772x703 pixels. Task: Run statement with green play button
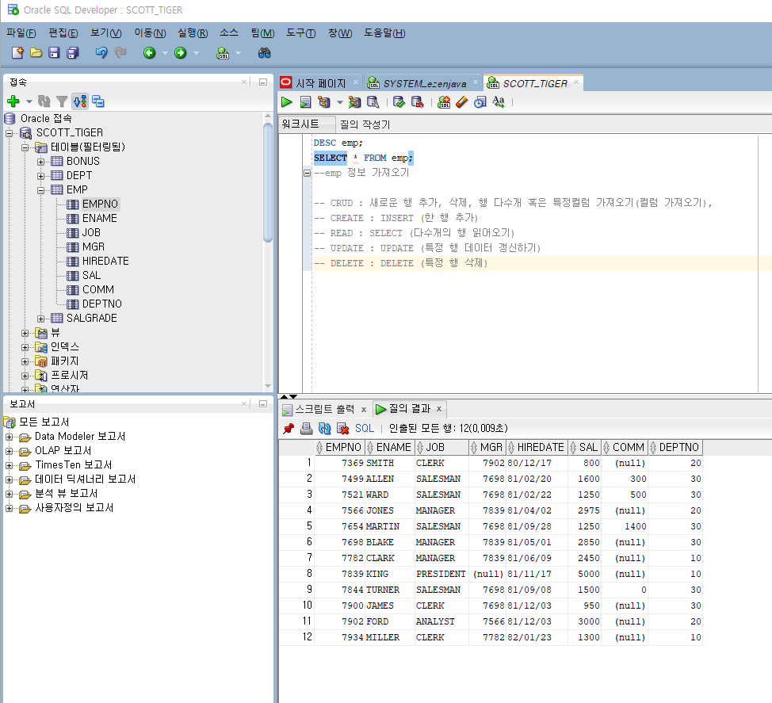coord(287,102)
